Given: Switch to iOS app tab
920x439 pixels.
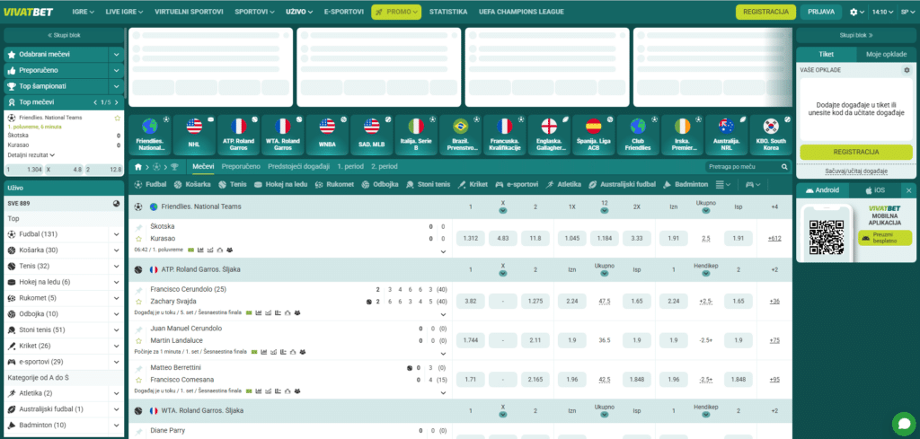Looking at the screenshot, I should pos(874,190).
